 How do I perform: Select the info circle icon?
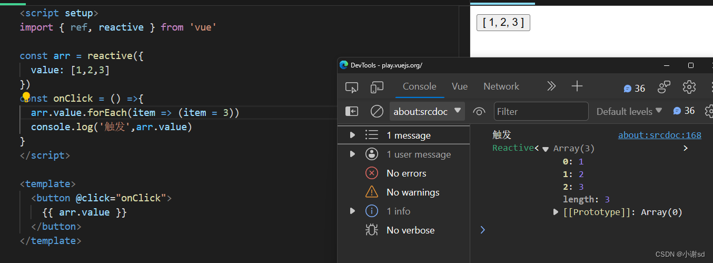(372, 211)
